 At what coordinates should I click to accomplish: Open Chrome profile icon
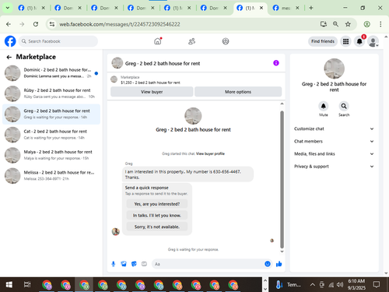click(367, 24)
